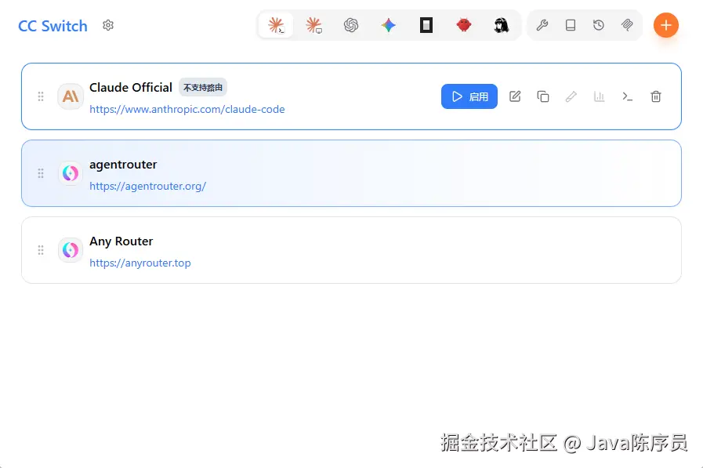Screen dimensions: 703x468
Task: Switch to the Claude Desktop app tab
Action: click(x=313, y=25)
